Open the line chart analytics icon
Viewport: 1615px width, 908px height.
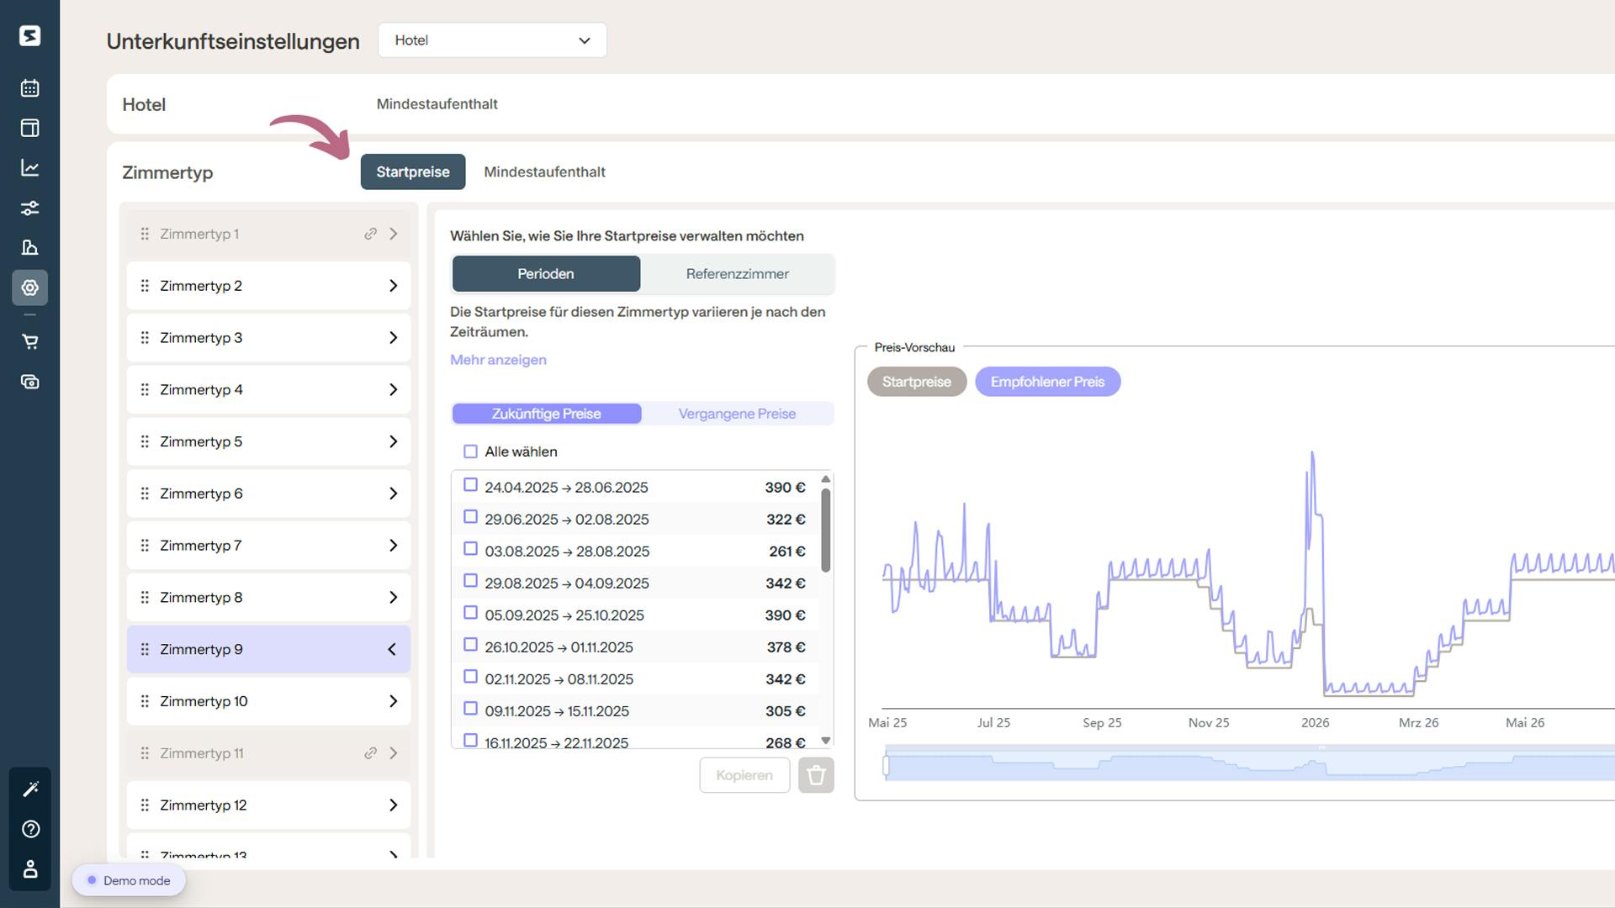(29, 168)
